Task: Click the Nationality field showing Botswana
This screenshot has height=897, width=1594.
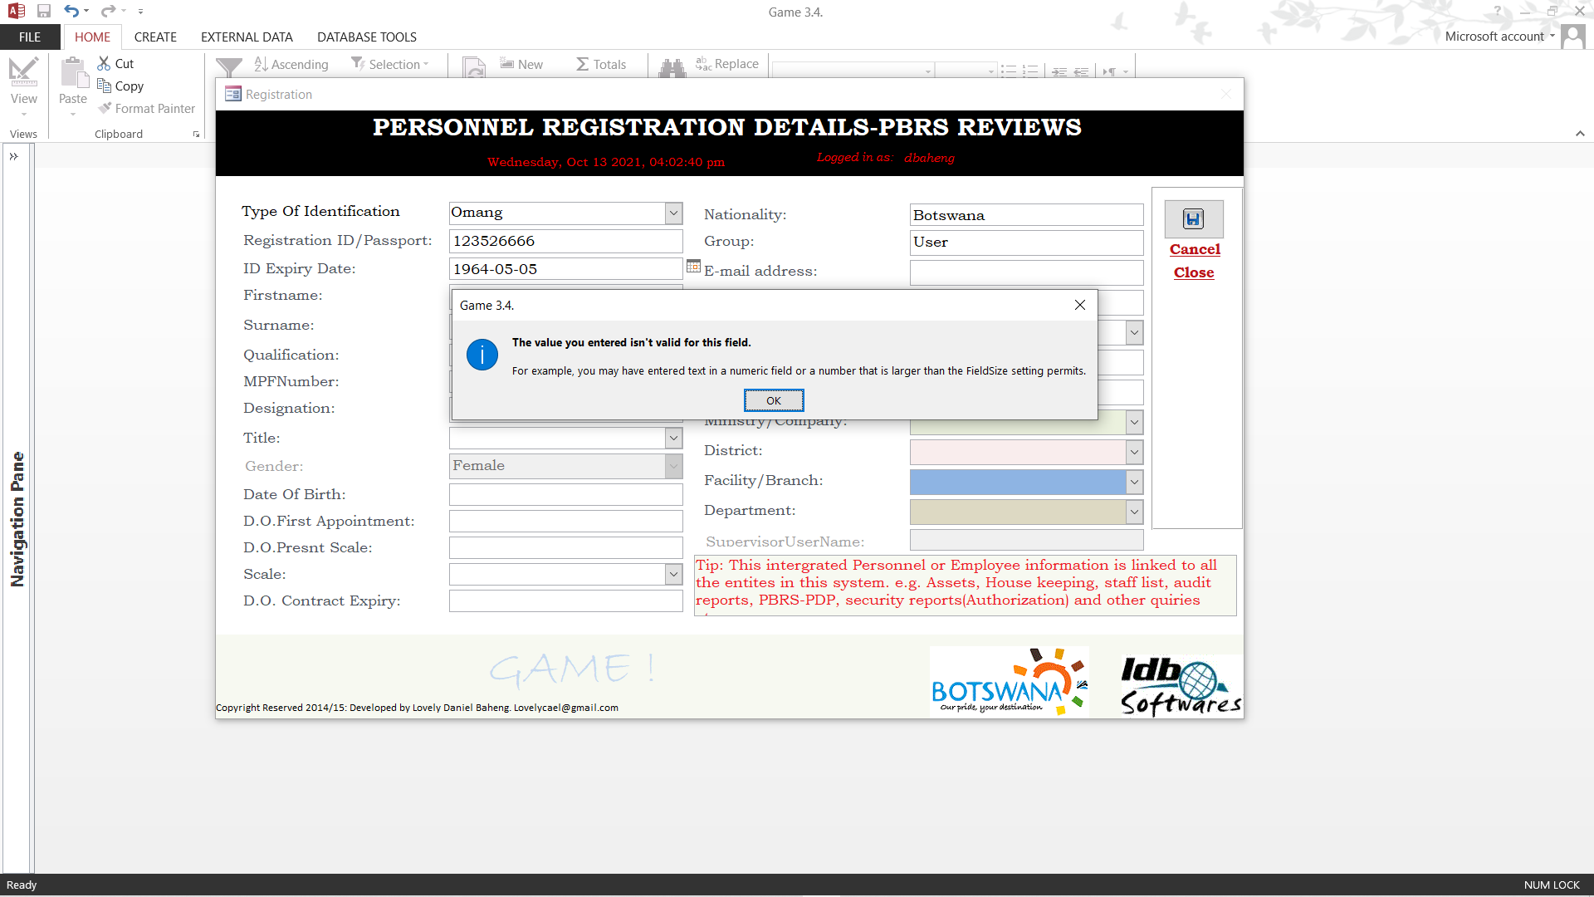Action: click(1026, 215)
